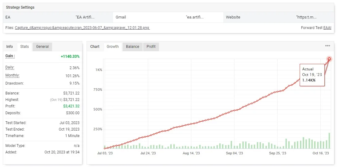
Task: Click the Oct 19 actual data point
Action: [x=329, y=59]
